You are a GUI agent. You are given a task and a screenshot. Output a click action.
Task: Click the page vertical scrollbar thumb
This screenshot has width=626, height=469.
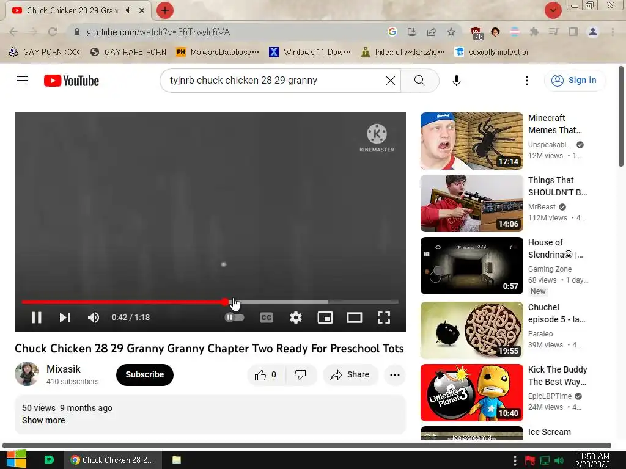[x=621, y=116]
